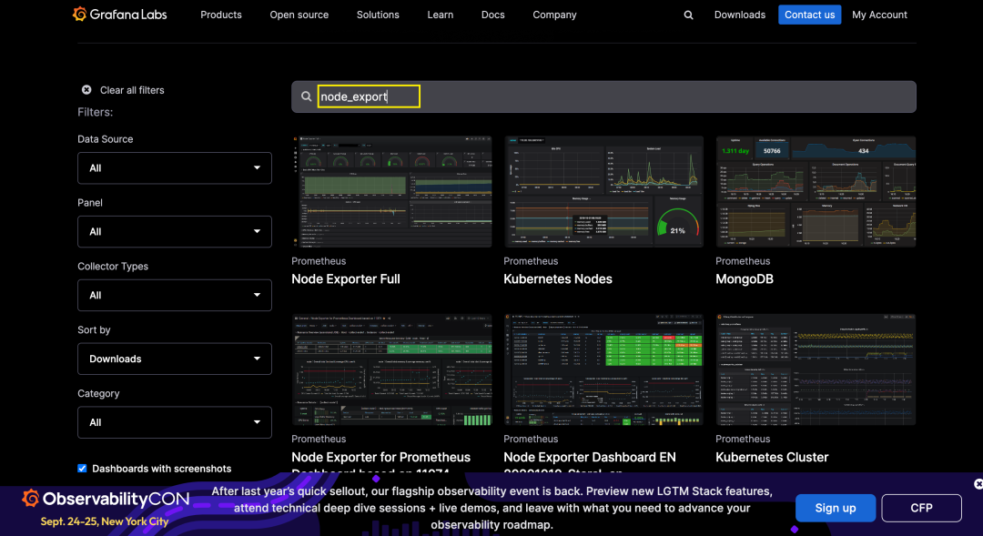Open Kubernetes Nodes dashboard thumbnail
983x536 pixels.
click(x=603, y=191)
